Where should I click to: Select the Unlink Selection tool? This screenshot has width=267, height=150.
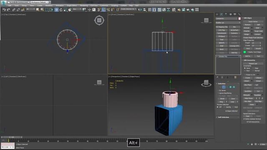pyautogui.click(x=18, y=10)
